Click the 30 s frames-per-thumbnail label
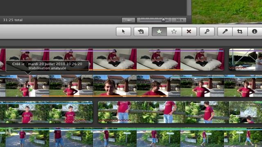This screenshot has height=147, width=262. 179,20
